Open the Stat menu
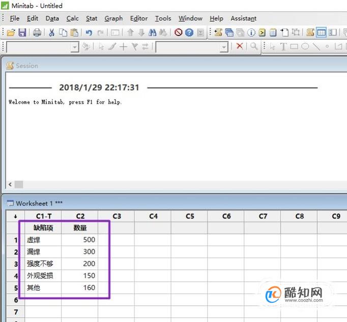The height and width of the screenshot is (322, 347). tap(92, 18)
